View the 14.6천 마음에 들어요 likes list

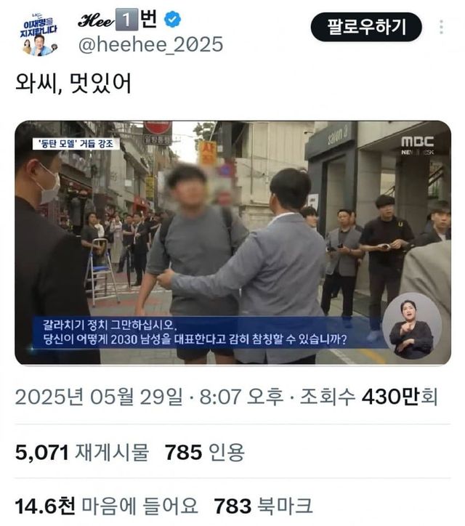click(106, 506)
